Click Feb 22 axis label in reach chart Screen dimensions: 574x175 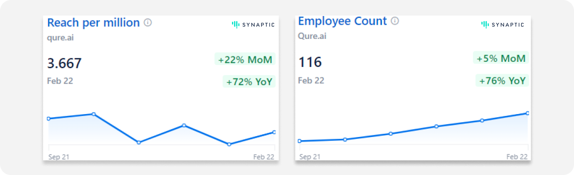pyautogui.click(x=264, y=157)
